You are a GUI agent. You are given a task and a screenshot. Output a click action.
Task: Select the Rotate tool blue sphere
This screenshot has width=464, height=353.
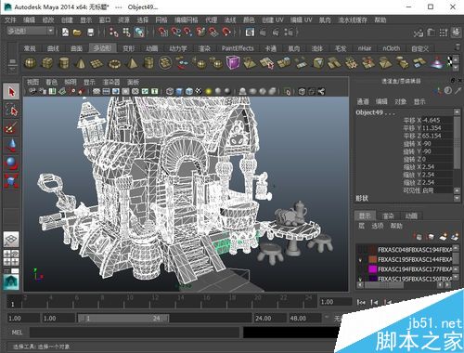point(11,163)
